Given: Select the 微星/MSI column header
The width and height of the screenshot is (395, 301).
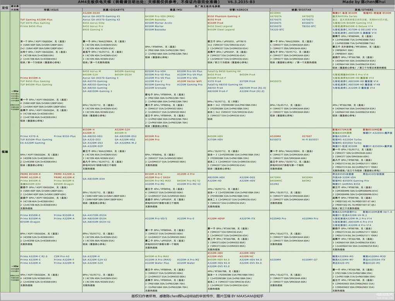Looking at the screenshot, I should 176,10.
